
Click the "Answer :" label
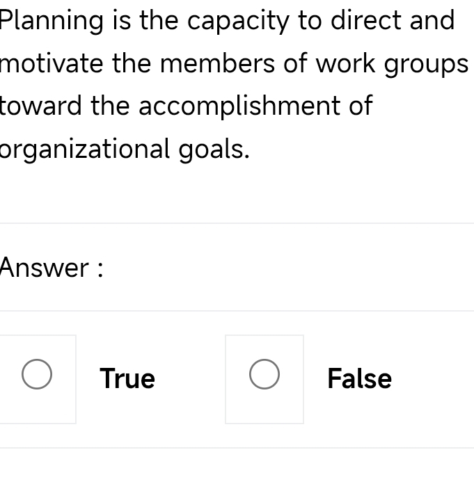pyautogui.click(x=52, y=268)
